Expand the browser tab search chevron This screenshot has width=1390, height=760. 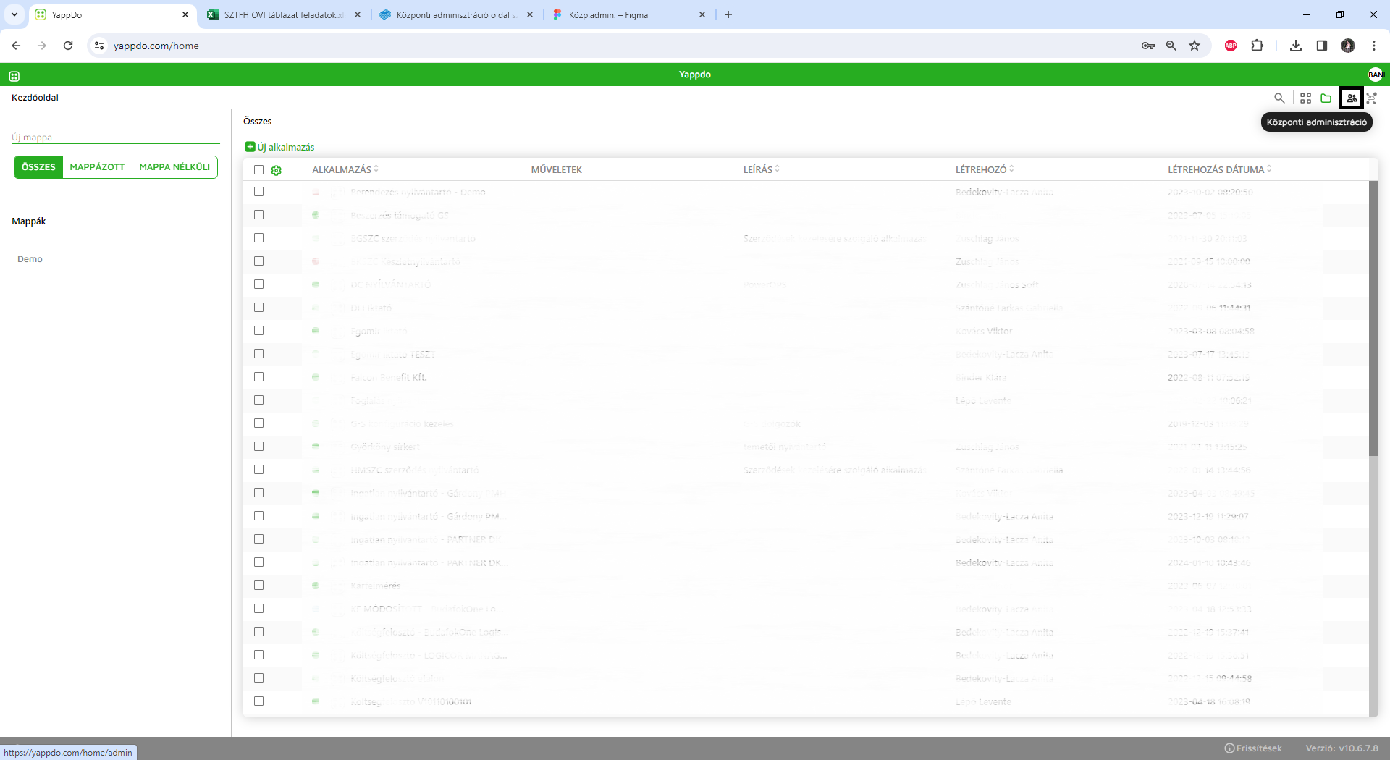tap(14, 14)
